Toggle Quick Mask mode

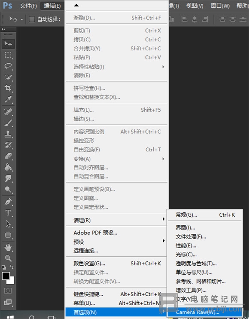[x=8, y=291]
